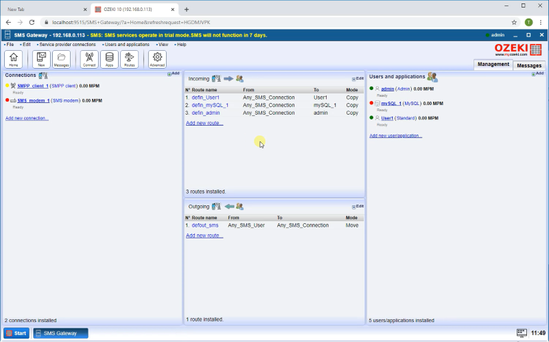Open the system tray keyboard icon
Screen dimensions: 549x342
tap(522, 333)
